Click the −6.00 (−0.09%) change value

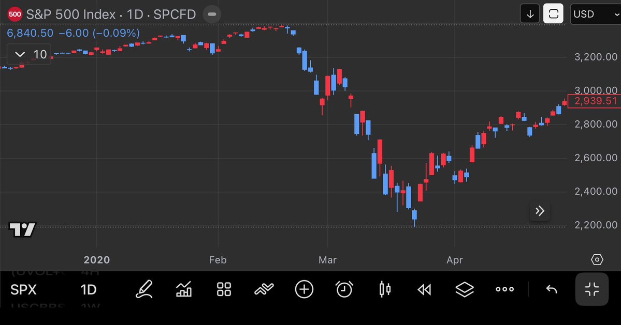[99, 33]
